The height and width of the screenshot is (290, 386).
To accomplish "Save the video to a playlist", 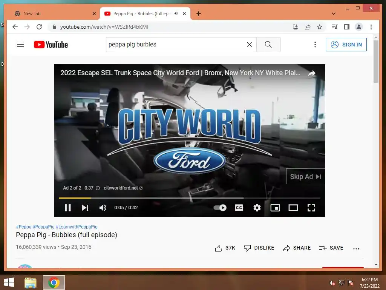I will click(331, 248).
